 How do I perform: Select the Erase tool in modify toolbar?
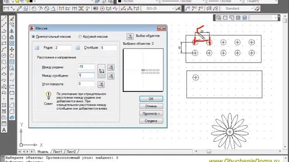(12, 18)
